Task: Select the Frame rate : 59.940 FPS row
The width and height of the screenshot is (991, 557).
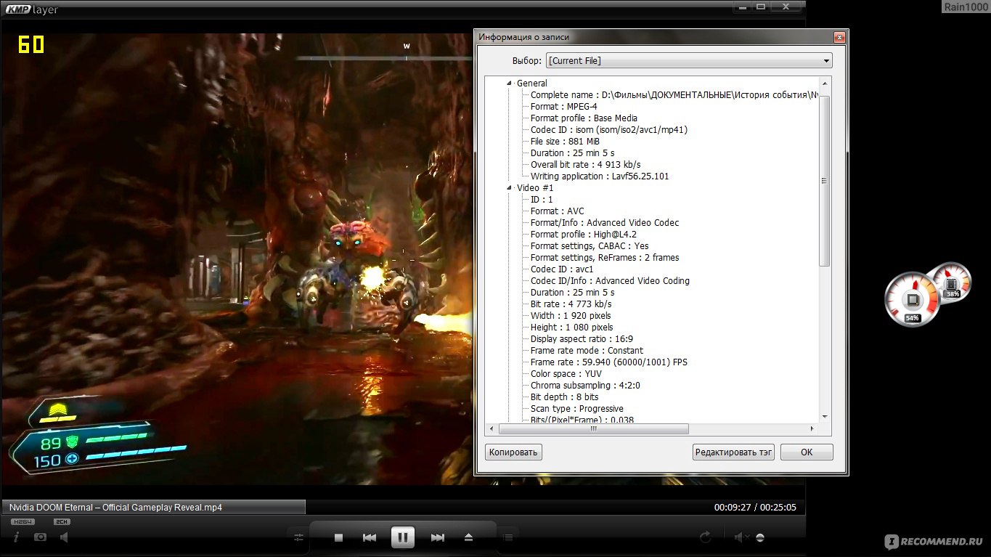Action: tap(608, 362)
